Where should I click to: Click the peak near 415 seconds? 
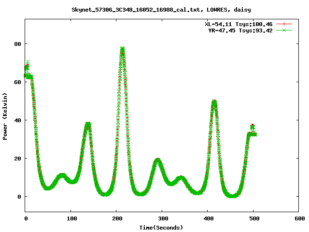click(x=214, y=102)
